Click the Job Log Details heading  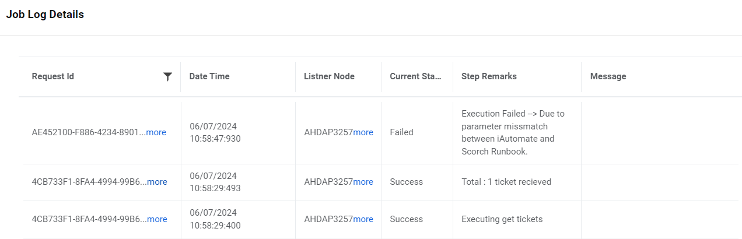point(45,15)
